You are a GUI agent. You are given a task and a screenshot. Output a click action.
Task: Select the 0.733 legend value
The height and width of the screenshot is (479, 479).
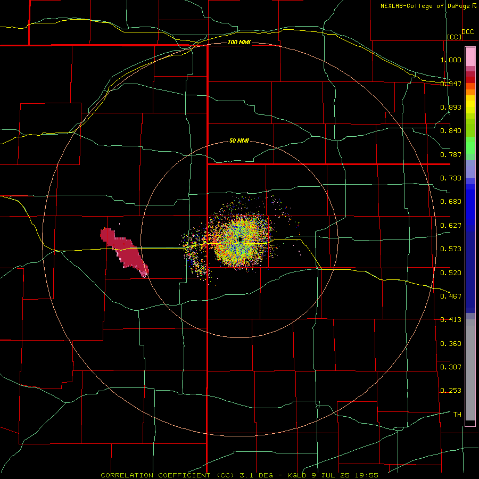tap(451, 178)
